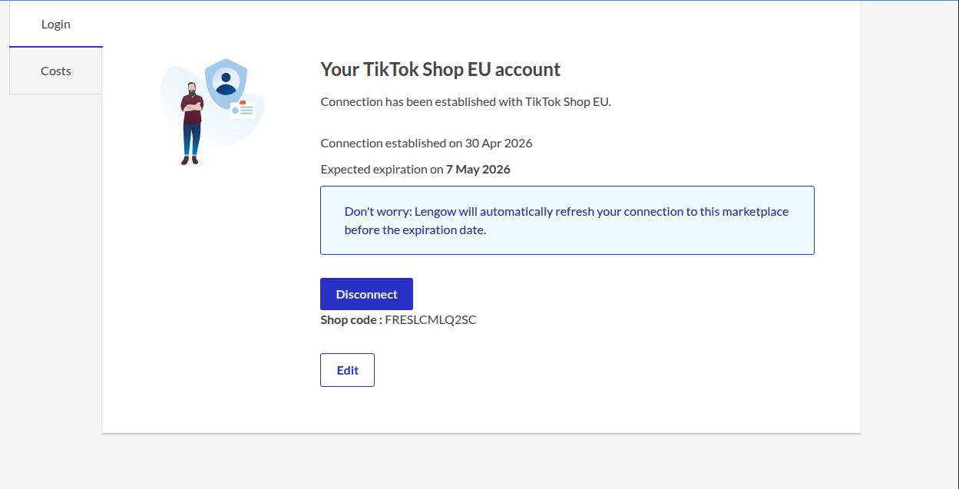Click the 'Don't worry' info notice box
This screenshot has height=489, width=959.
(567, 220)
